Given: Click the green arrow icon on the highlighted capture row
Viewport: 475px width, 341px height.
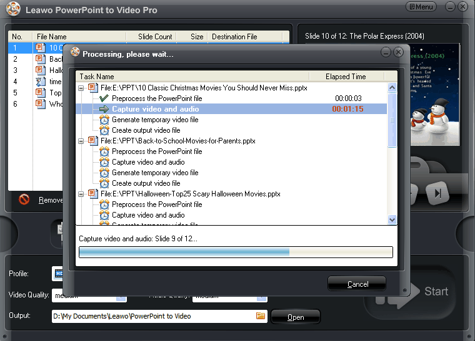Looking at the screenshot, I should point(104,109).
